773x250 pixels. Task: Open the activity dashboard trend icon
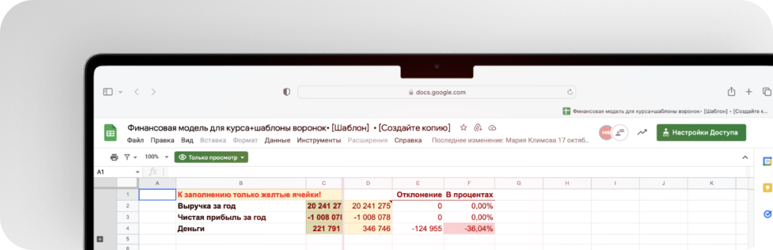click(642, 133)
